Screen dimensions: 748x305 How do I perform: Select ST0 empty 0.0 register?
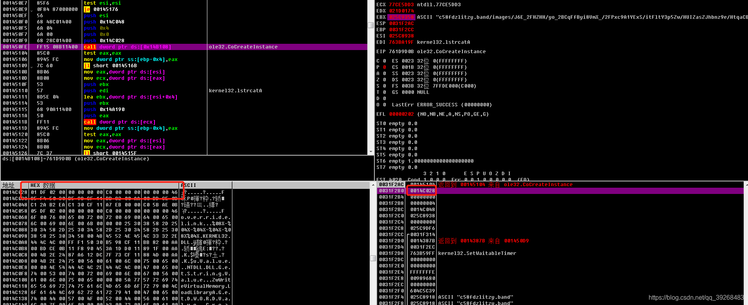point(397,124)
